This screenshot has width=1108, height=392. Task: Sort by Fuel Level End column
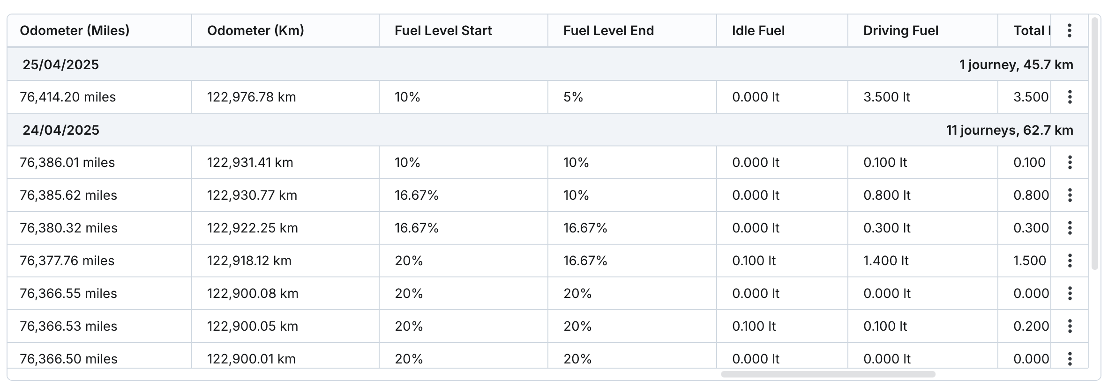click(608, 31)
